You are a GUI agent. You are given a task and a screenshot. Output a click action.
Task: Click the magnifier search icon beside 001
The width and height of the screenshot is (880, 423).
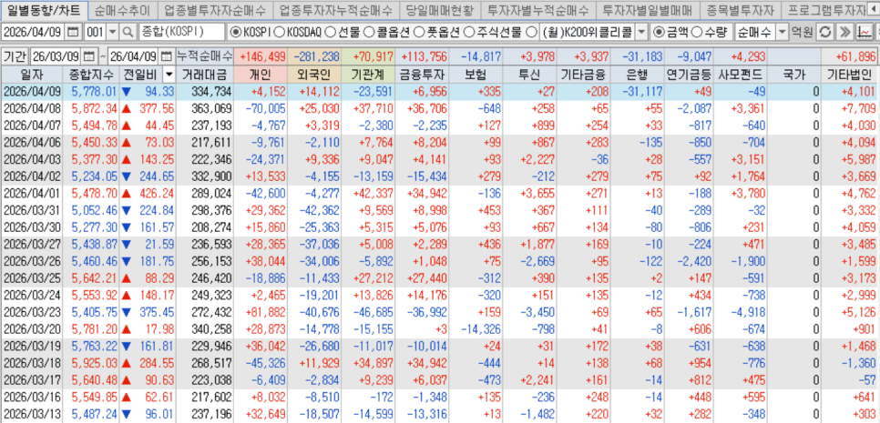[128, 32]
